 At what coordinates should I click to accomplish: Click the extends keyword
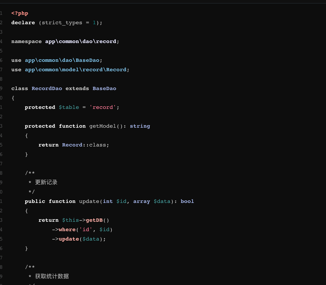tap(77, 88)
